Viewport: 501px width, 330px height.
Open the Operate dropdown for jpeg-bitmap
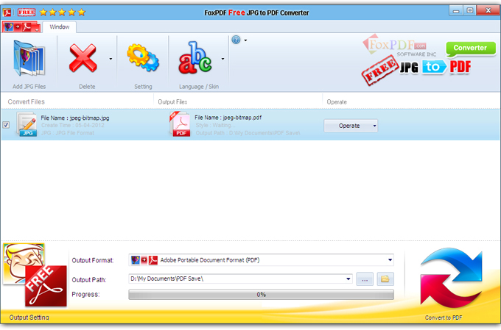click(x=351, y=126)
